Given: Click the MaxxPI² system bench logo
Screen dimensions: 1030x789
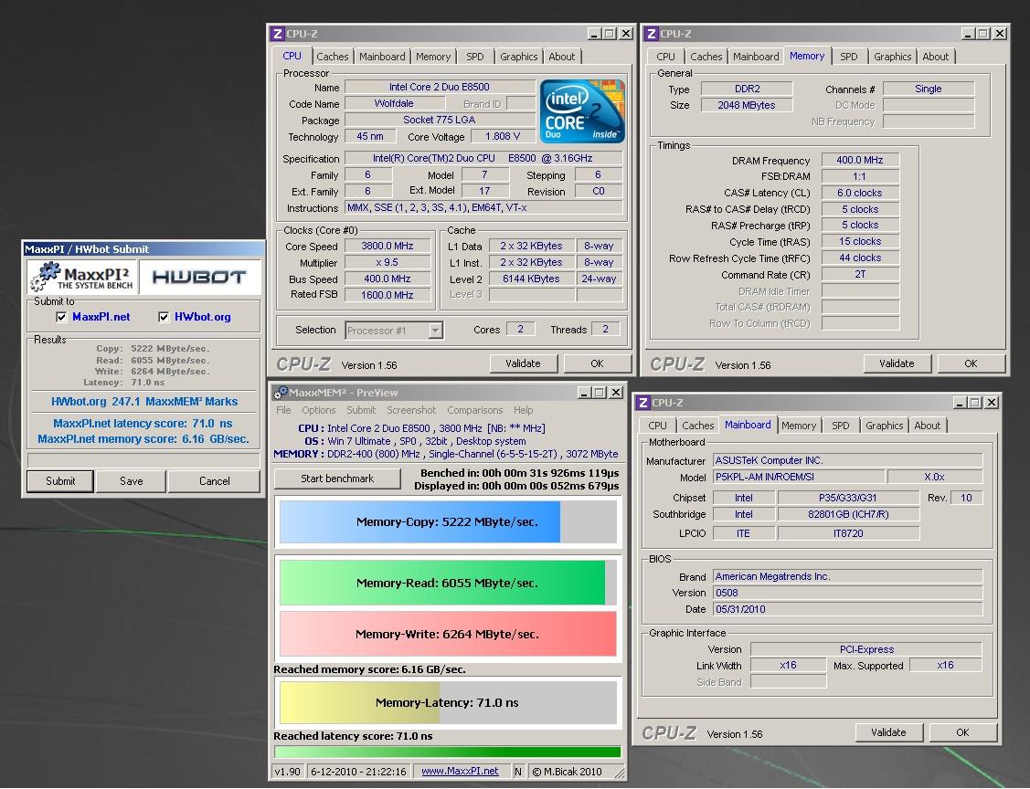Looking at the screenshot, I should click(82, 277).
